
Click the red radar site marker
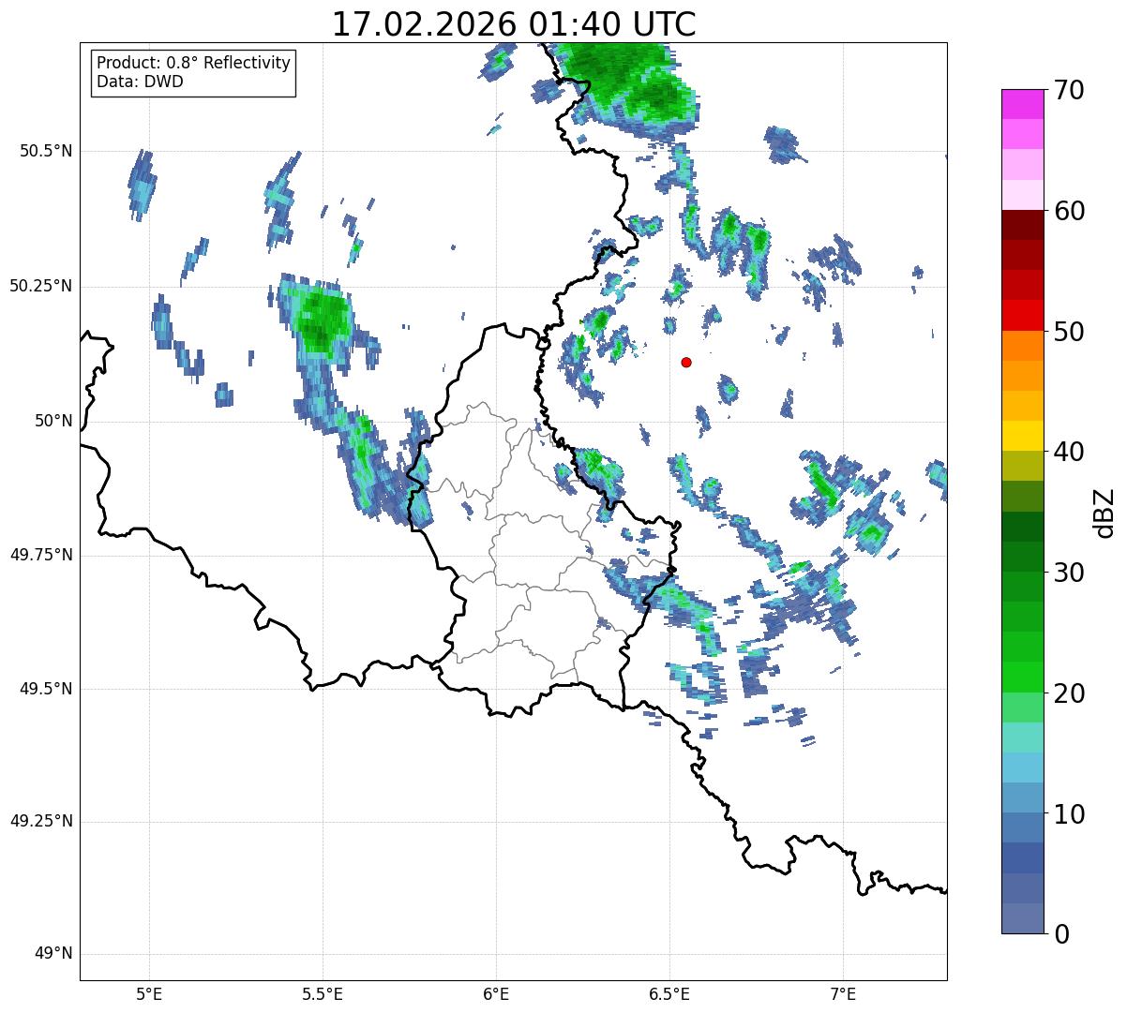pyautogui.click(x=686, y=362)
